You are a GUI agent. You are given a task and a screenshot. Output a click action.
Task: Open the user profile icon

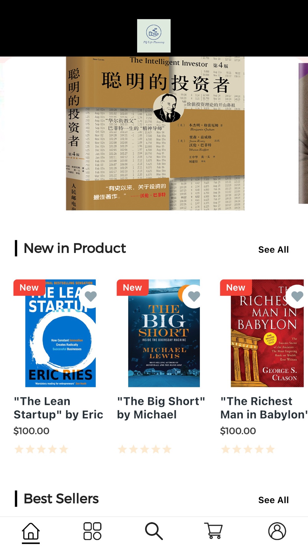click(x=277, y=531)
